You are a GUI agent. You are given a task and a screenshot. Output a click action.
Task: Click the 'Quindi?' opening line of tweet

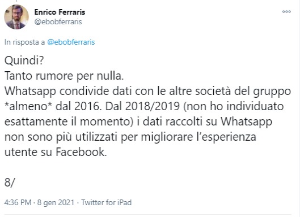[24, 60]
